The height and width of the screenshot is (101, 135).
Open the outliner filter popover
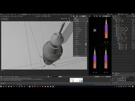click(x=132, y=16)
